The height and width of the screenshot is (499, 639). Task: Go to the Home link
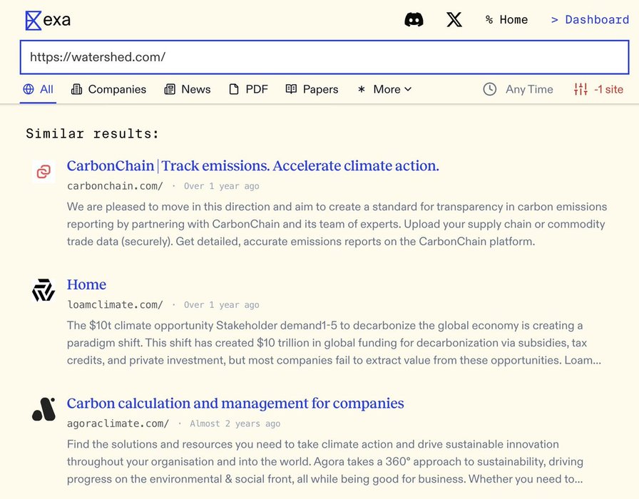(506, 19)
